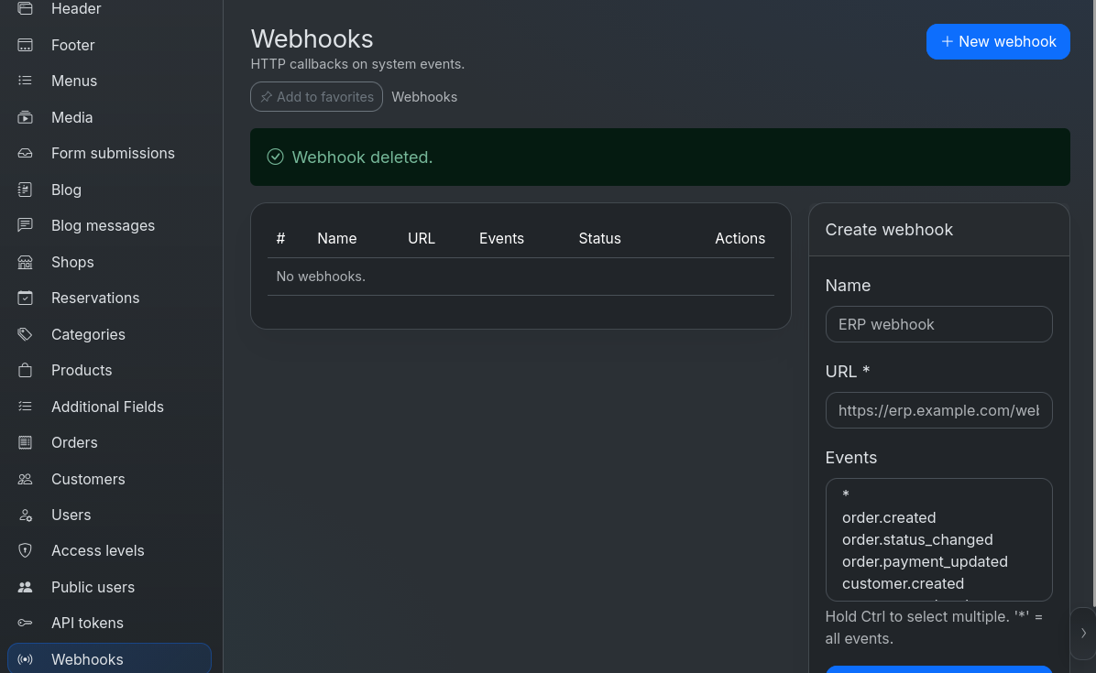
Task: Click the API tokens key icon
Action: tap(25, 623)
